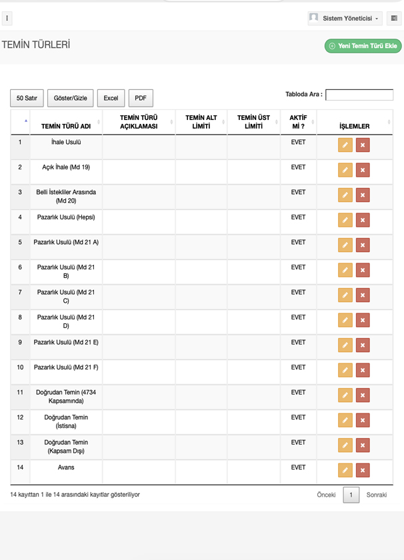Viewport: 404px width, 560px height.
Task: Click the edit pencil icon for İhale Usulü
Action: pos(345,145)
